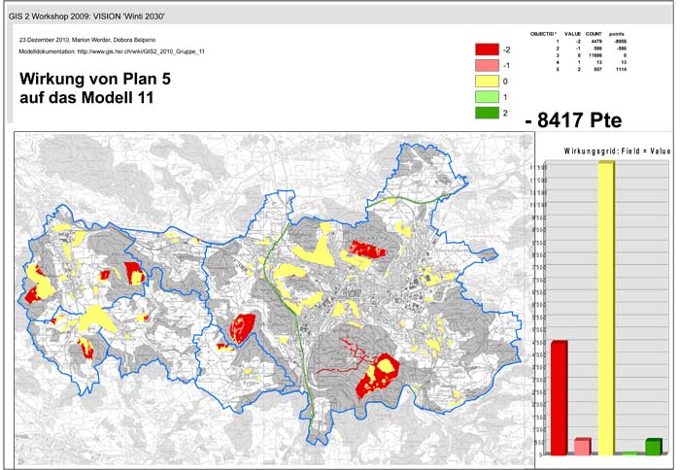Screen dimensions: 680x470
Task: Click the tall yellow bar in chart
Action: pos(606,307)
